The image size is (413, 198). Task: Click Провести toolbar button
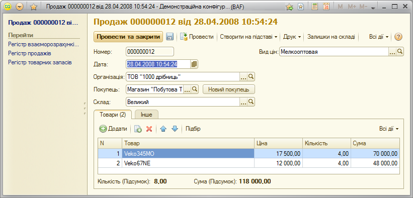click(x=197, y=37)
